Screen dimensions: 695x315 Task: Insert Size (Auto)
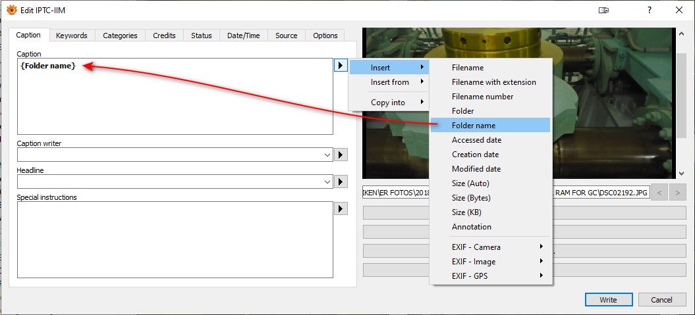491,183
